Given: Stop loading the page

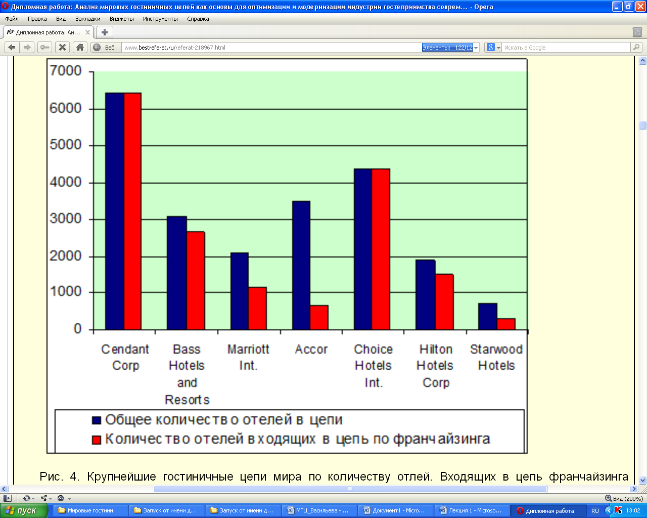Looking at the screenshot, I should click(62, 47).
